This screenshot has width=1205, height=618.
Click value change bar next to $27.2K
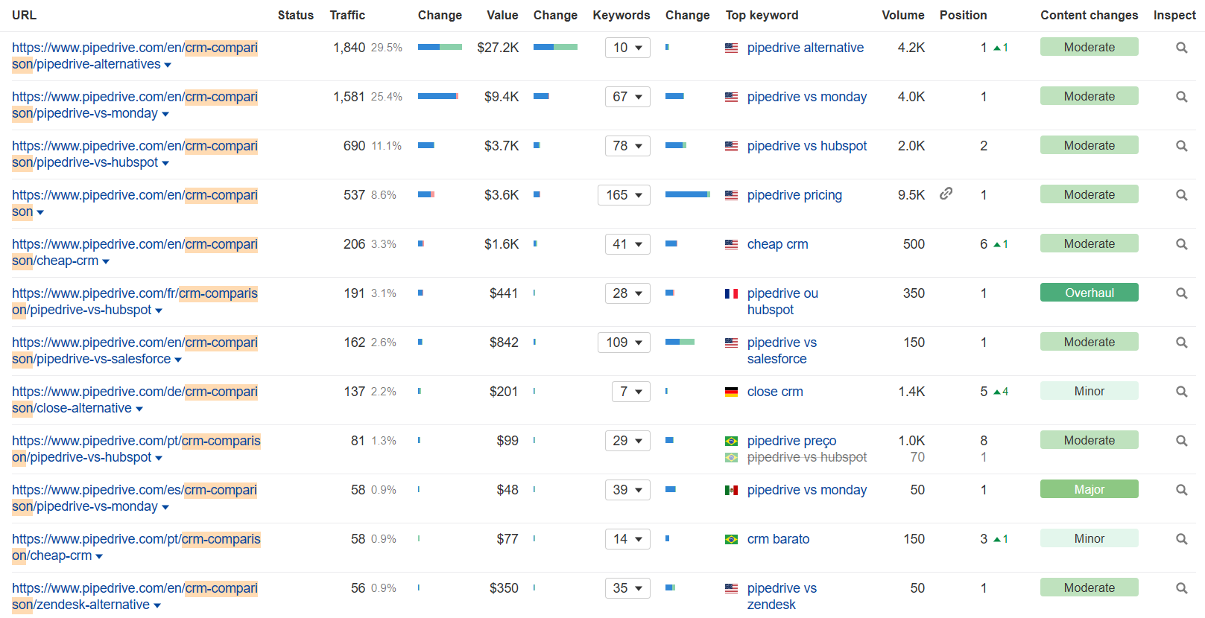coord(555,47)
